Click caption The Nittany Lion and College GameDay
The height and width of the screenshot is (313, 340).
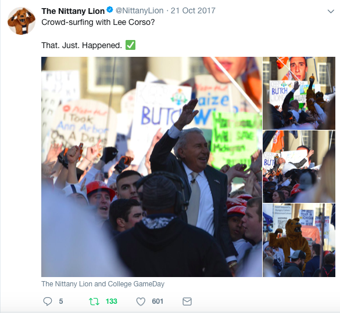pyautogui.click(x=103, y=284)
